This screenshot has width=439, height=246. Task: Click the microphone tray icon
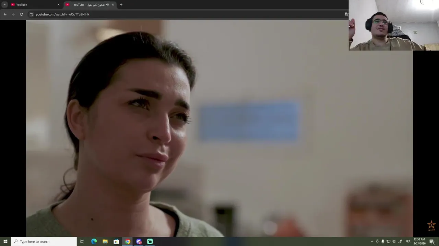point(383,242)
